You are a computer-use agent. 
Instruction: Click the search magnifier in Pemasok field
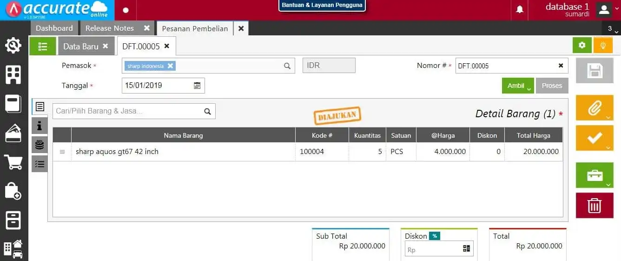[x=287, y=66]
